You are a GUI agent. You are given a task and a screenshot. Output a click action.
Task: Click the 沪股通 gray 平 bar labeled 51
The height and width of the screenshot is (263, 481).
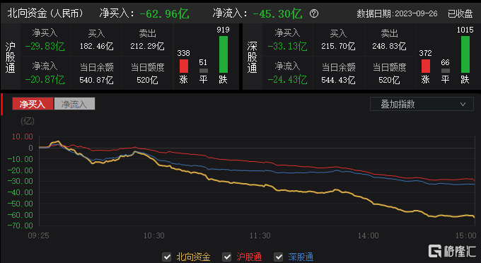click(x=204, y=71)
